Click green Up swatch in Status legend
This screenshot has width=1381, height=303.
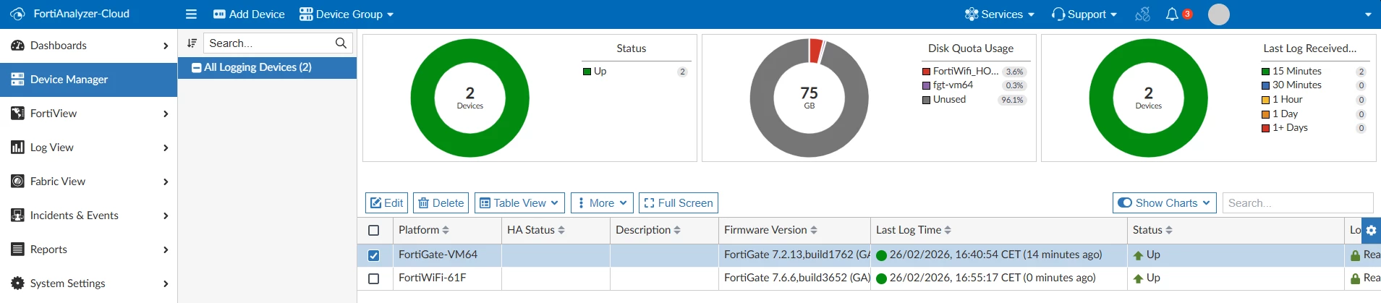tap(587, 72)
